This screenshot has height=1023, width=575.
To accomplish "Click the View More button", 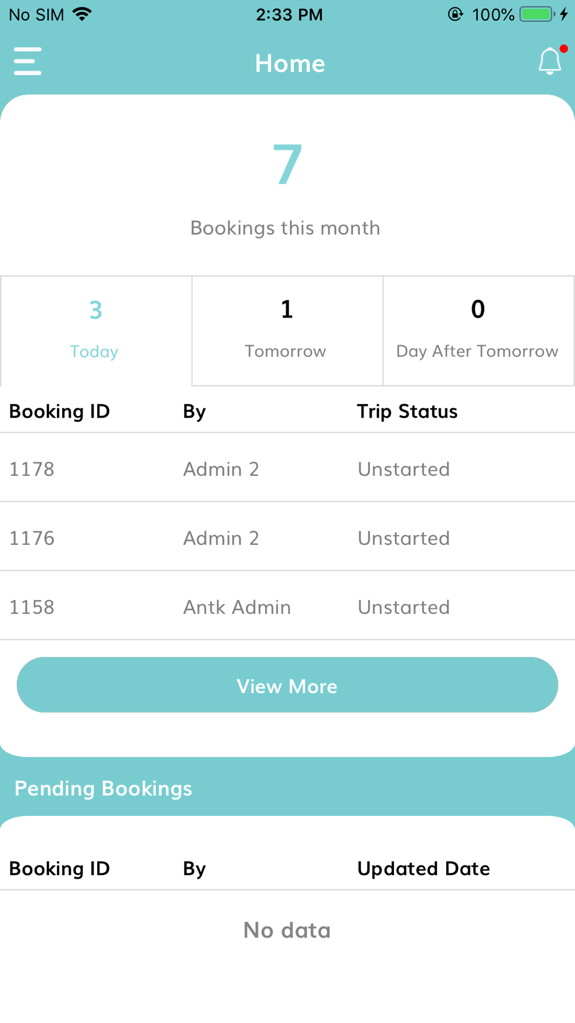I will coord(287,685).
